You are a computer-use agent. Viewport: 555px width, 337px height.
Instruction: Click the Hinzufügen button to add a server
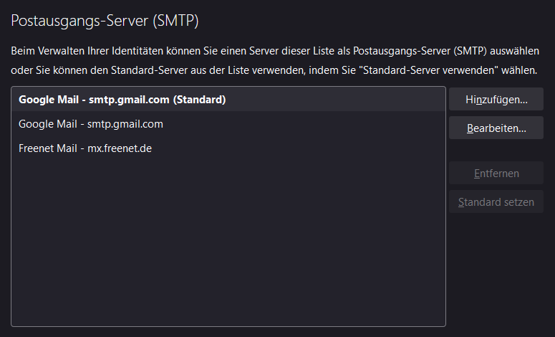tap(496, 100)
